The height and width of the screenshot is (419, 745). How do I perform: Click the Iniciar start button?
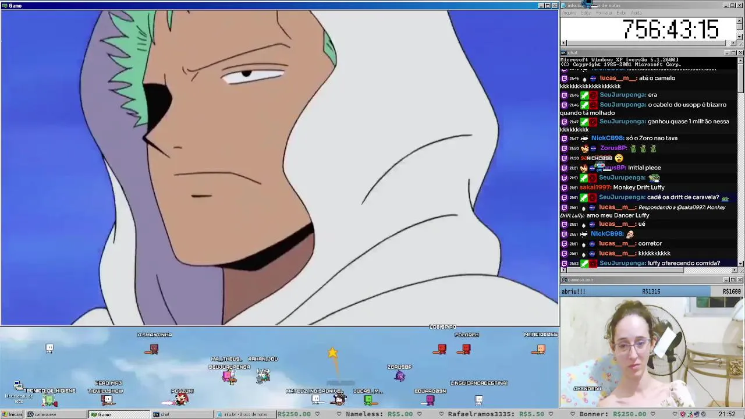(x=12, y=414)
